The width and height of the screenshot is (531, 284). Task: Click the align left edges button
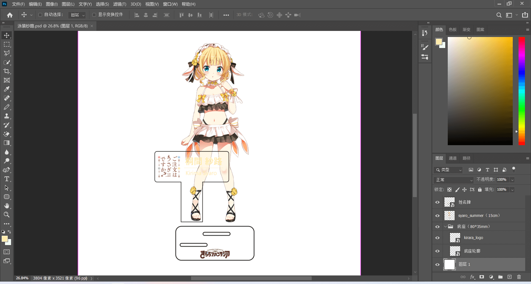coord(137,15)
